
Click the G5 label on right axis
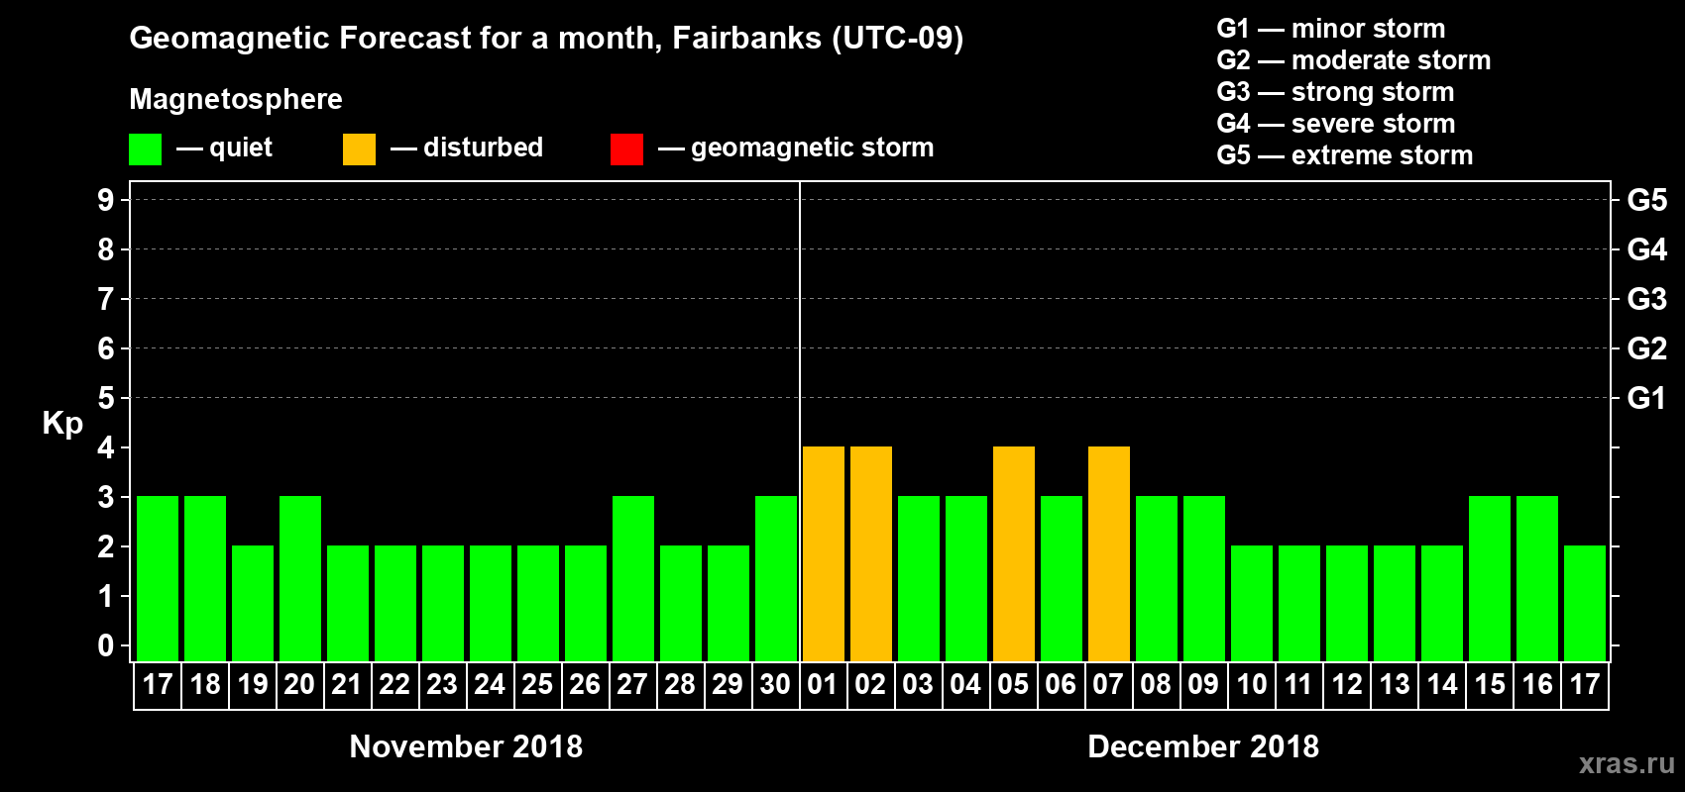click(x=1647, y=200)
